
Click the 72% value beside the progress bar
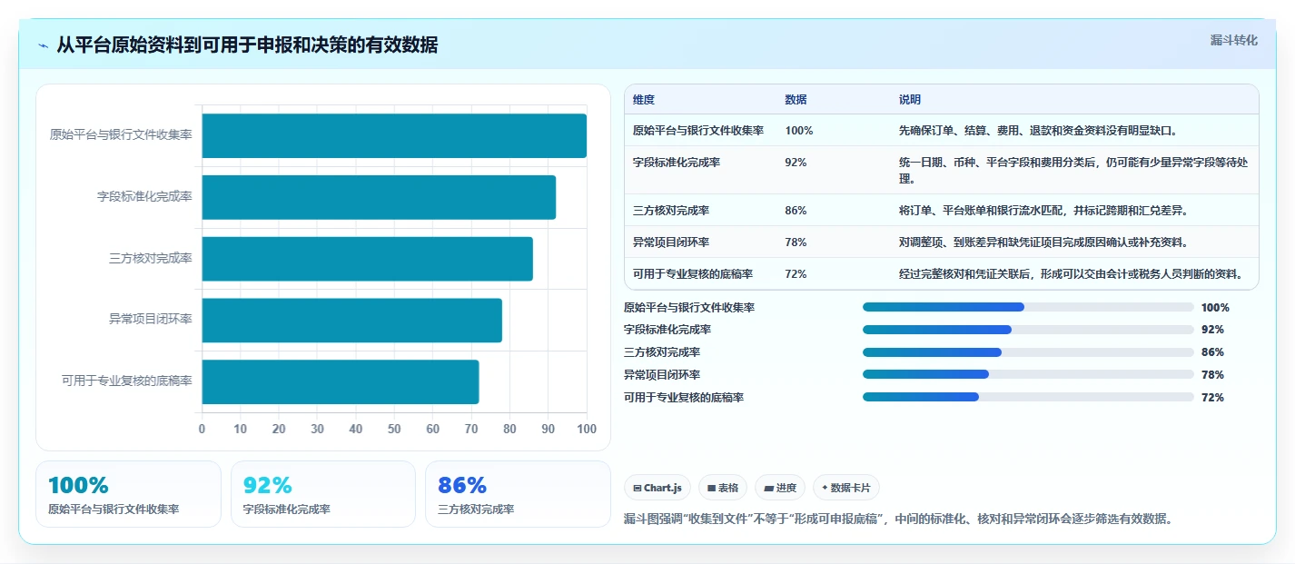click(1212, 397)
